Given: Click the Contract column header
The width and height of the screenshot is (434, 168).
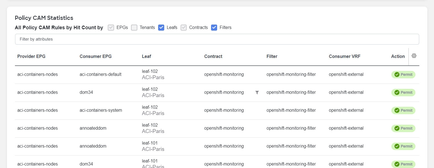Looking at the screenshot, I should click(x=213, y=56).
